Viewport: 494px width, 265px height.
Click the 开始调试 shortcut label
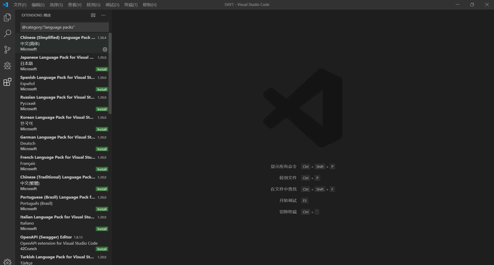pyautogui.click(x=288, y=200)
